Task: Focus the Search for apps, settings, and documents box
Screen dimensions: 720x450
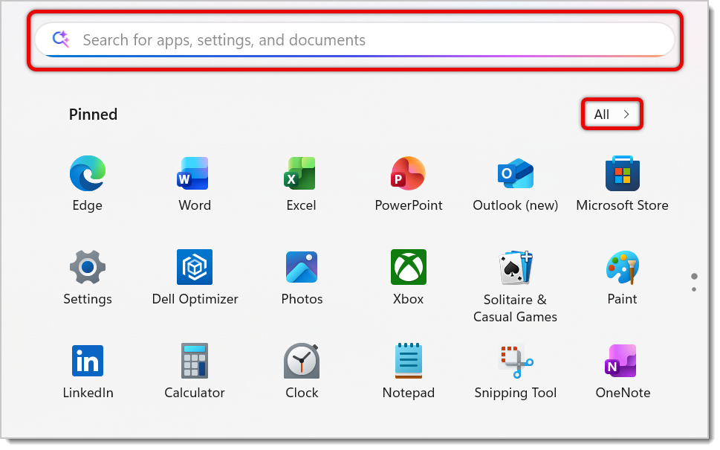Action: (x=354, y=40)
